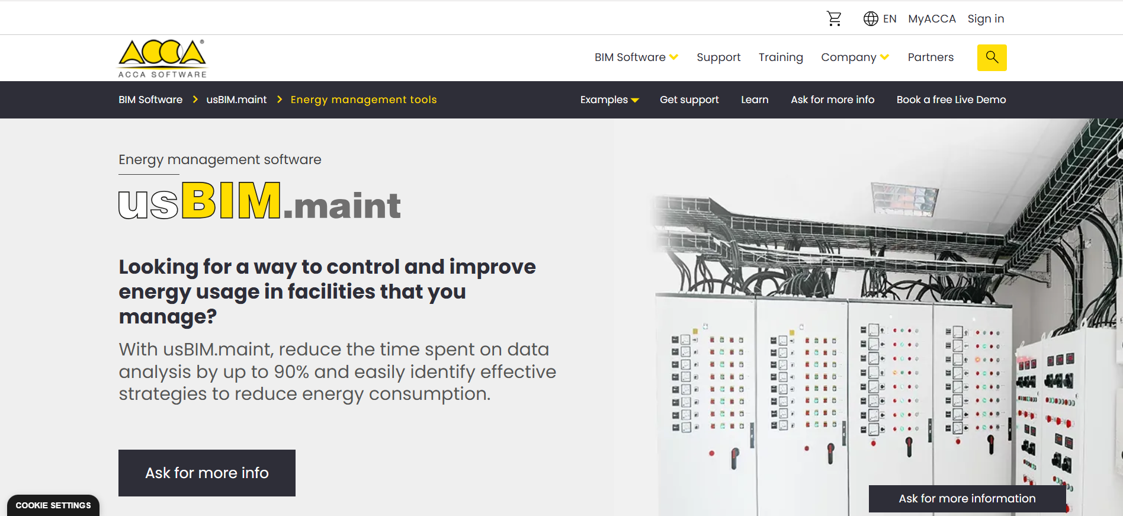Click Ask for more information floating button
The width and height of the screenshot is (1123, 516).
[967, 499]
